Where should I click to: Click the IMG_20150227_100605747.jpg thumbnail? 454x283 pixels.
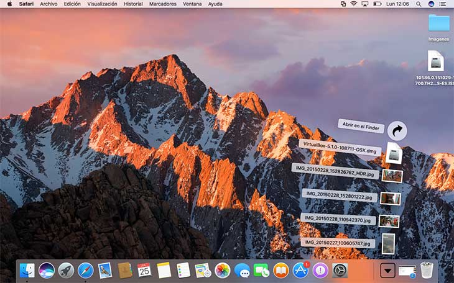pyautogui.click(x=388, y=244)
